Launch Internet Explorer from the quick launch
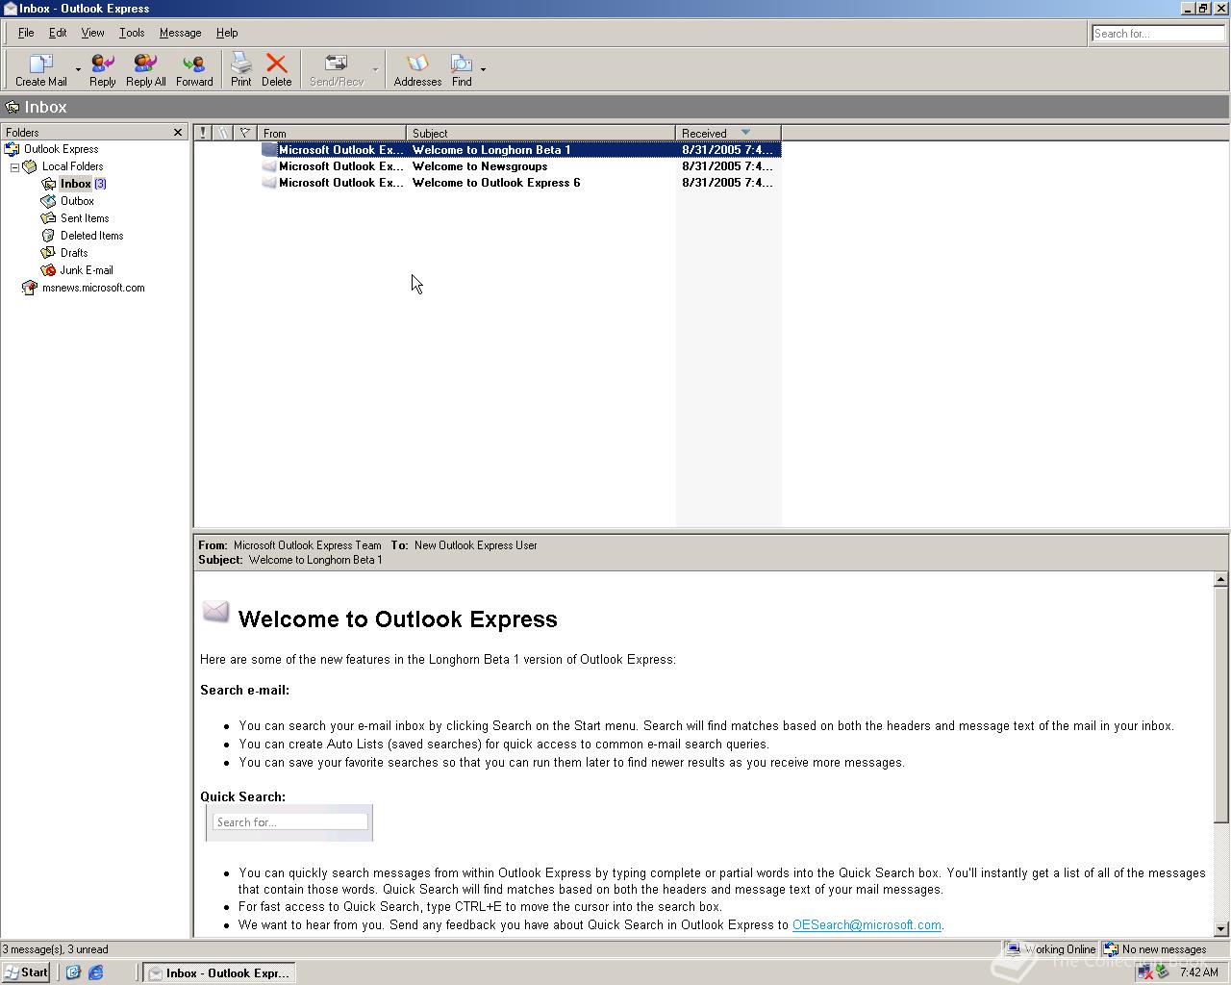 [95, 972]
